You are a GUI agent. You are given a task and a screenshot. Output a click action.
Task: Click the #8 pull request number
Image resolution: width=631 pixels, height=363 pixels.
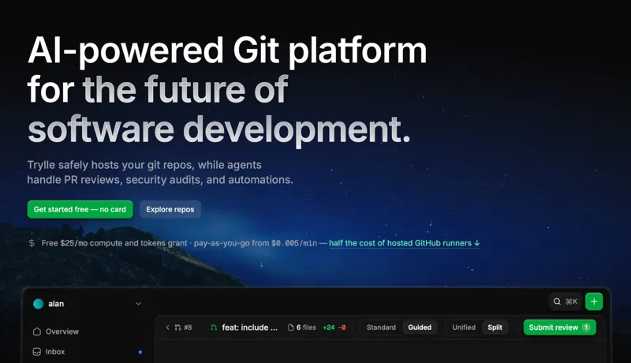(188, 327)
